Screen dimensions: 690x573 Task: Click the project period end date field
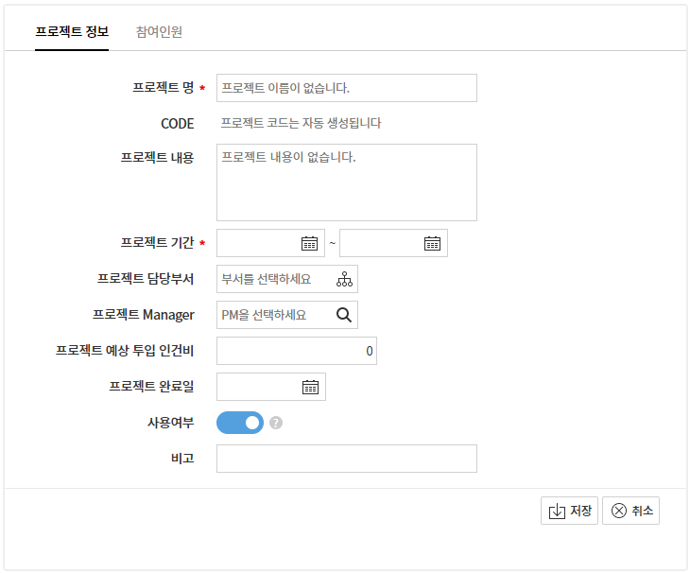(380, 243)
